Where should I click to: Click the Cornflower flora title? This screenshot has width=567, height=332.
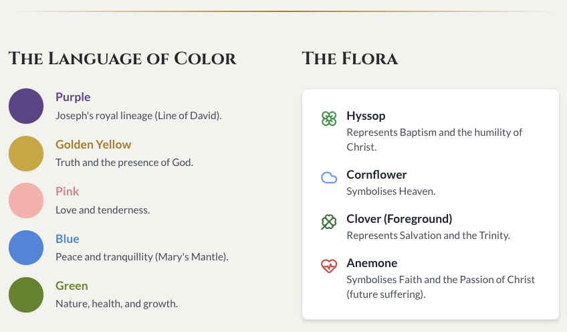(x=376, y=175)
